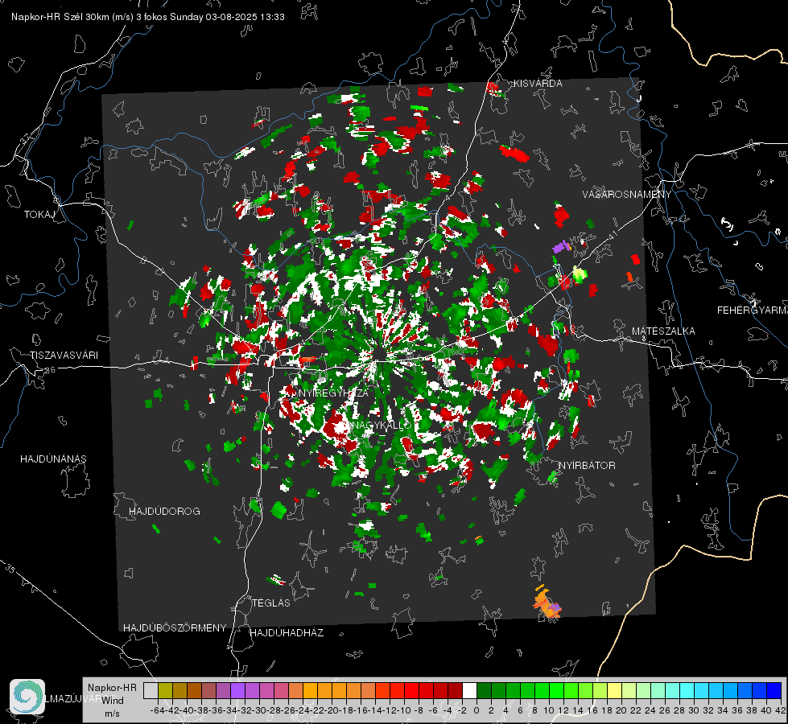Click road number 41 near Vásárosnamény

pos(612,236)
